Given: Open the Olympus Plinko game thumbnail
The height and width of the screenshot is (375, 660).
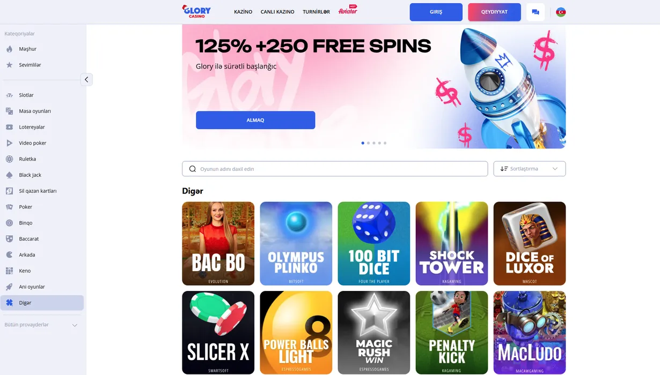Looking at the screenshot, I should [296, 243].
